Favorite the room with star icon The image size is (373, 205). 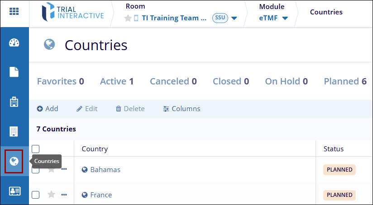tap(128, 19)
